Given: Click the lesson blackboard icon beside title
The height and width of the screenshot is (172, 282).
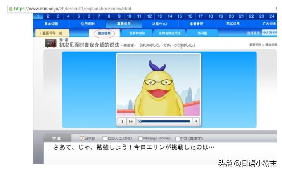Looking at the screenshot, I should (x=51, y=43).
